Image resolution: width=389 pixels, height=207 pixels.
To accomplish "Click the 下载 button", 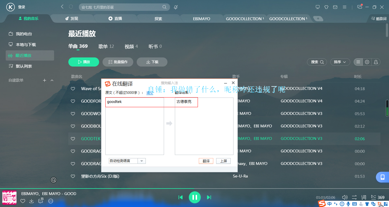I will (x=152, y=62).
